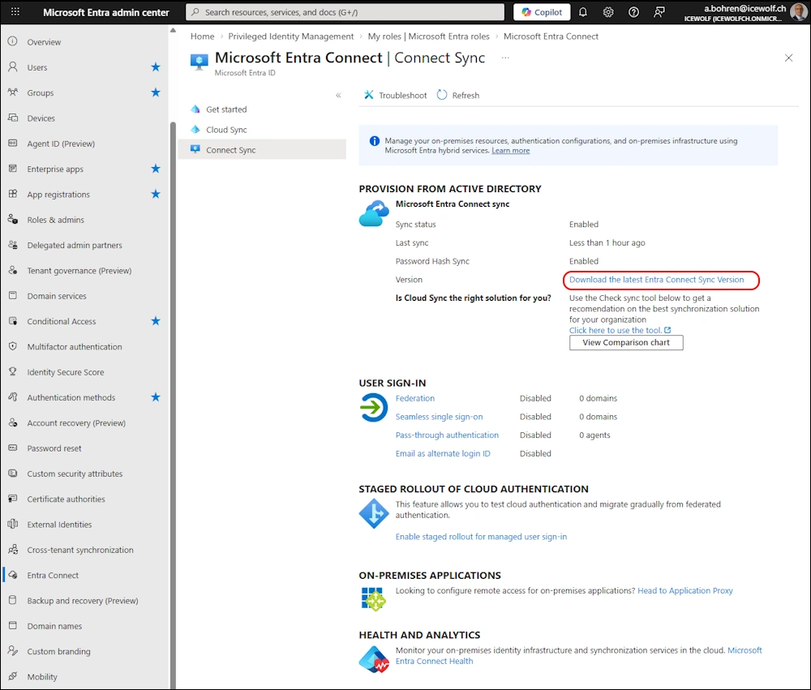The image size is (811, 690).
Task: Open Get started in the blade menu
Action: [226, 109]
